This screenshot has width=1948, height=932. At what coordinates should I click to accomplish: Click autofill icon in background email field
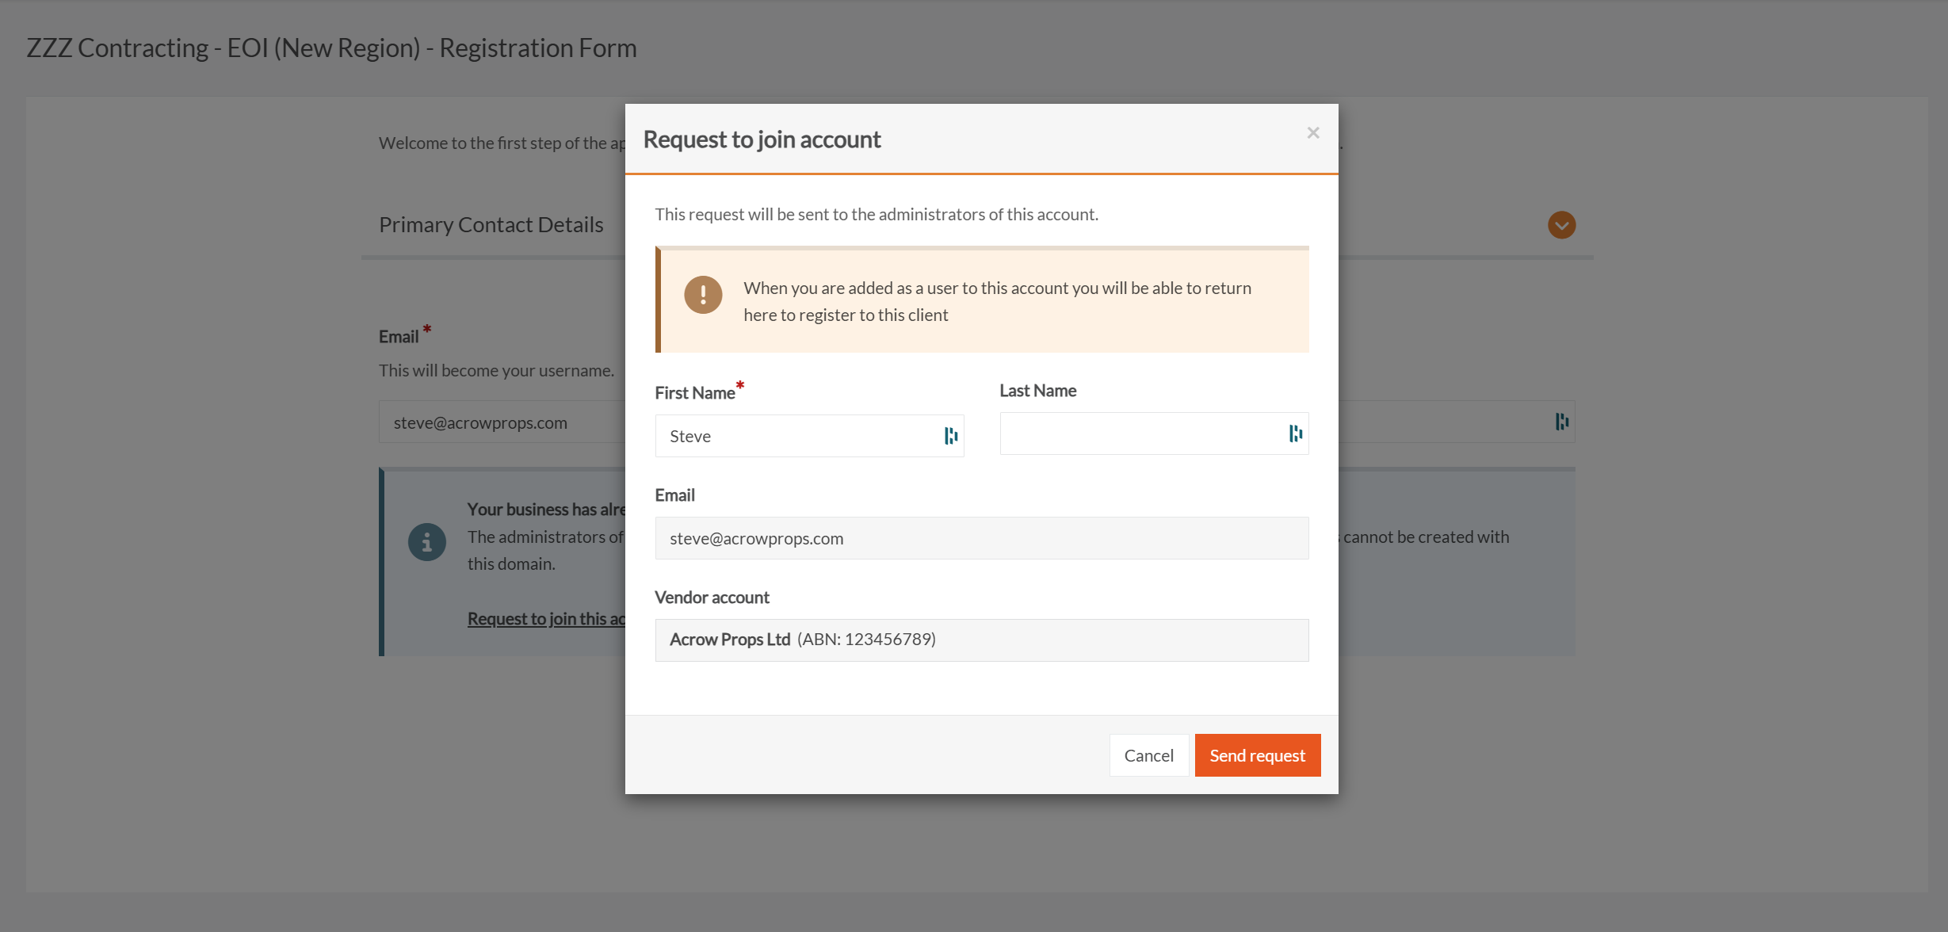point(1561,422)
